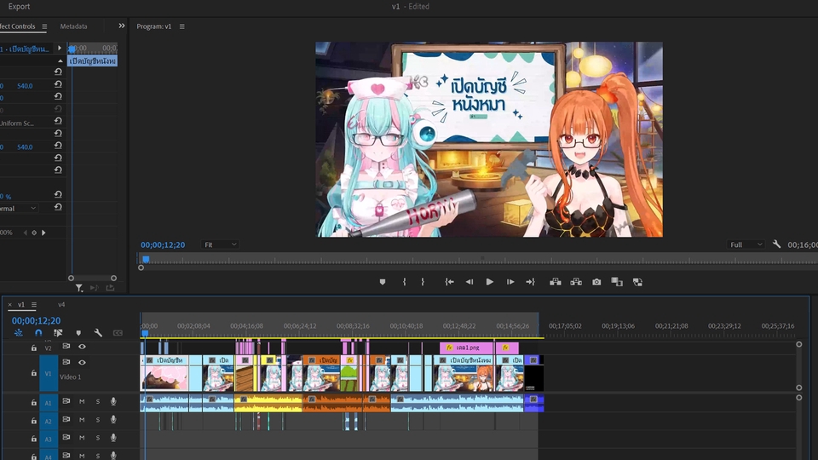The image size is (818, 460).
Task: Click the timeline captions CC button
Action: click(x=118, y=333)
